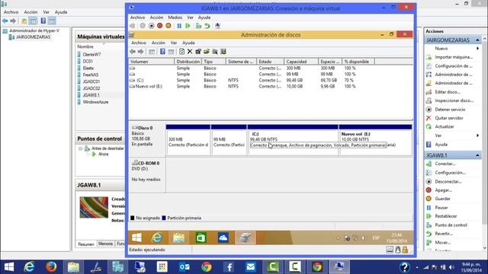Open File Explorer in the VM taskbar

[179, 238]
